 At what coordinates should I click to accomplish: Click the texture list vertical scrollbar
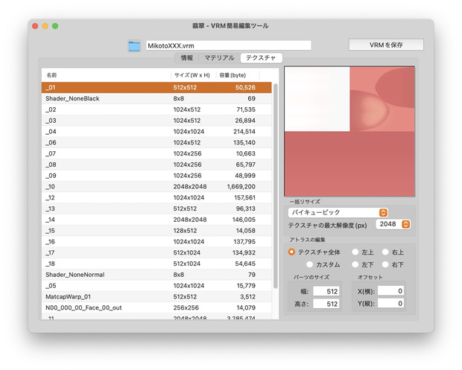[276, 186]
